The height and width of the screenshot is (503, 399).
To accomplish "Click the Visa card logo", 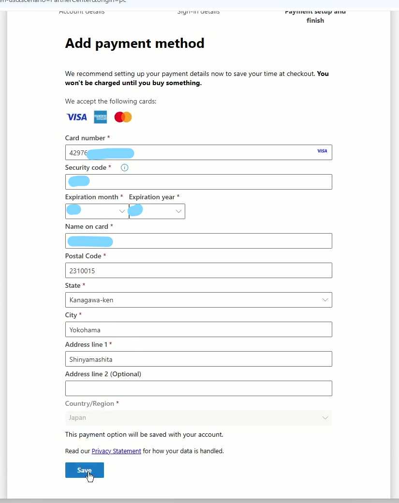I will click(76, 117).
